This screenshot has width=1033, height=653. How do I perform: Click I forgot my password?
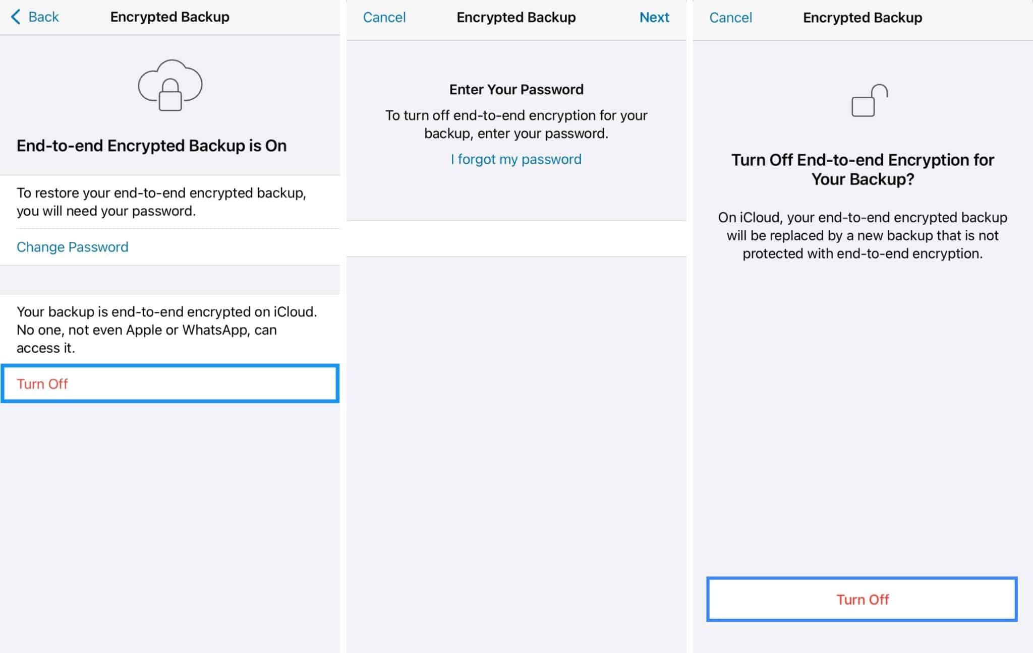coord(515,159)
